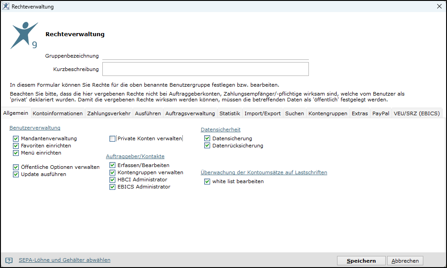
Task: Click the Auftraggeber/Kontakte section link
Action: 135,156
